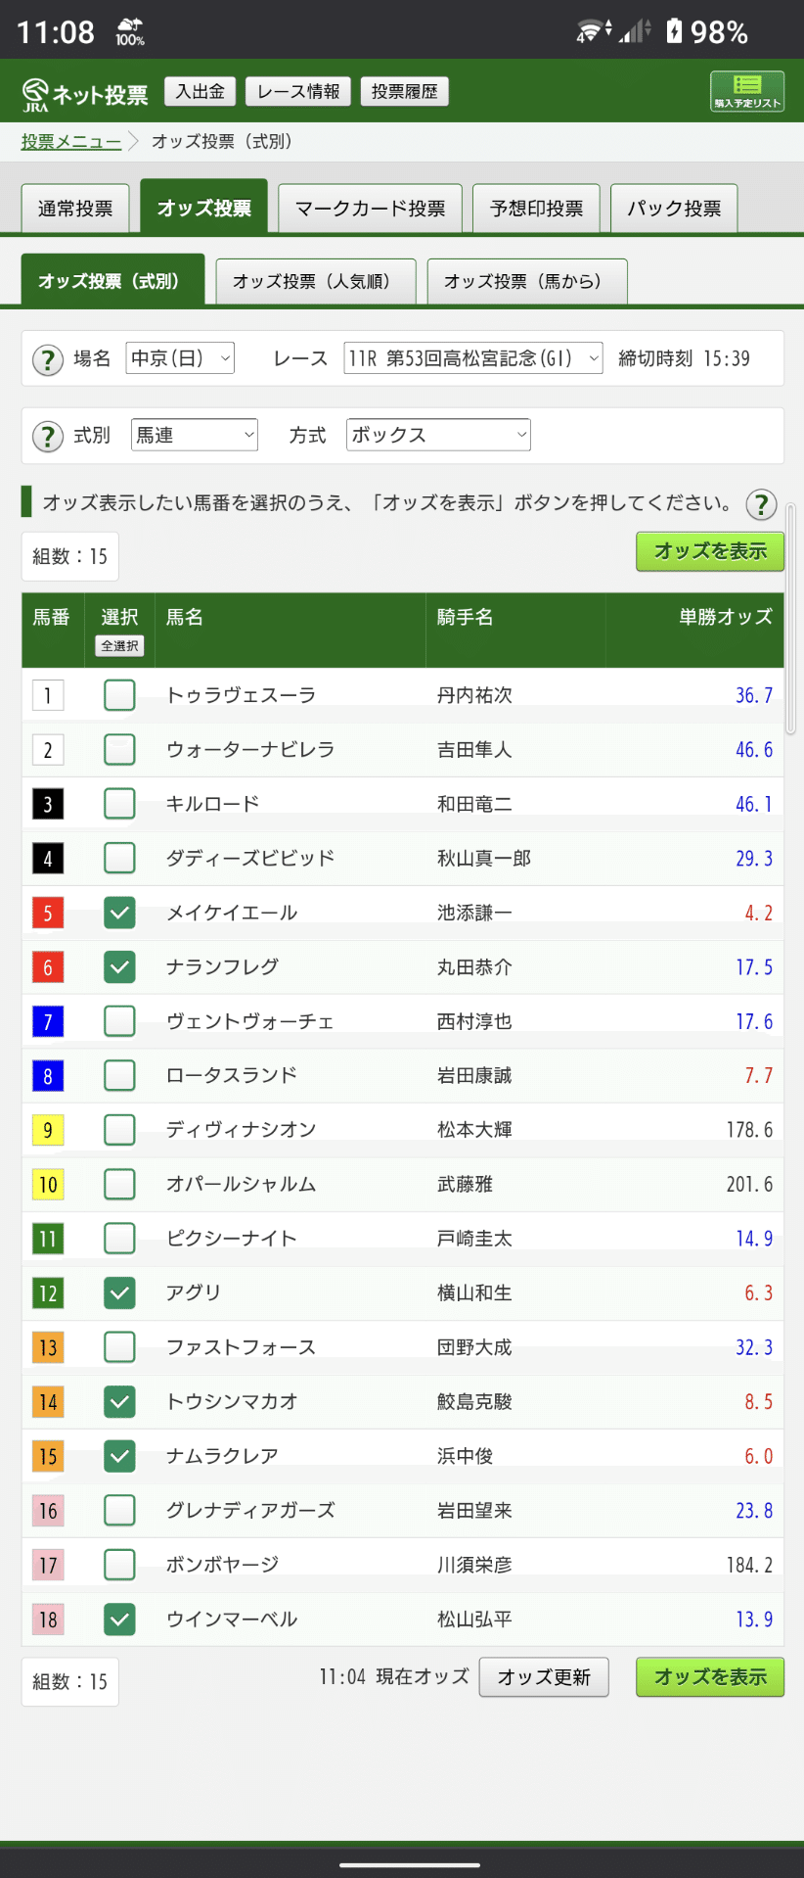Click the help icon beside 場名
The width and height of the screenshot is (804, 1878).
[x=47, y=358]
